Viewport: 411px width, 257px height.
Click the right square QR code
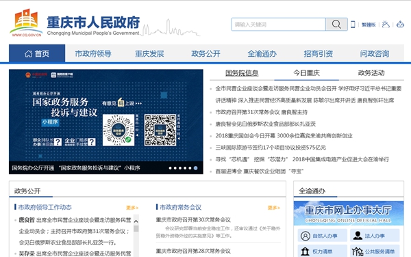click(x=160, y=130)
